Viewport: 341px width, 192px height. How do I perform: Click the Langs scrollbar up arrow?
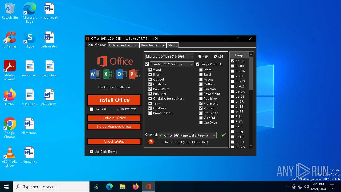pyautogui.click(x=251, y=54)
